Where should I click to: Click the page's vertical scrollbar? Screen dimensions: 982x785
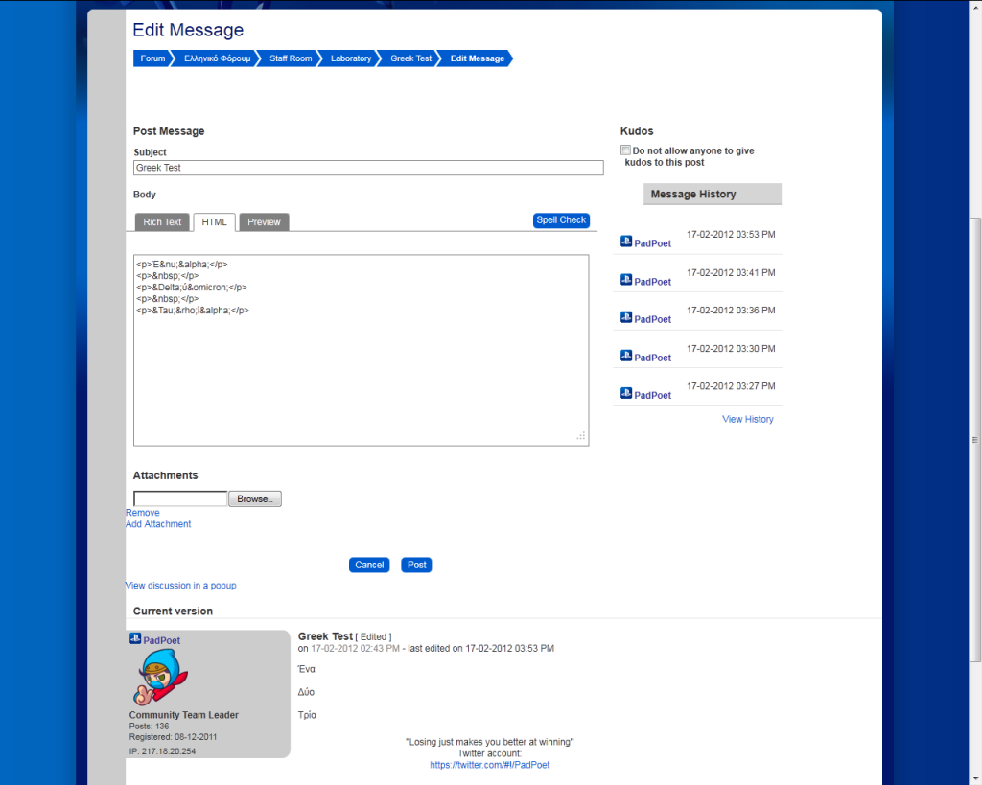pyautogui.click(x=975, y=439)
